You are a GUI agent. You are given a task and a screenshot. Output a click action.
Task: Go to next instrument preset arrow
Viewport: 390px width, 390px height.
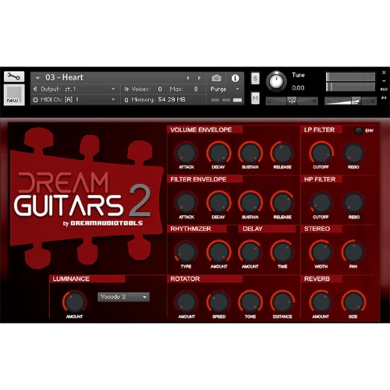(199, 78)
